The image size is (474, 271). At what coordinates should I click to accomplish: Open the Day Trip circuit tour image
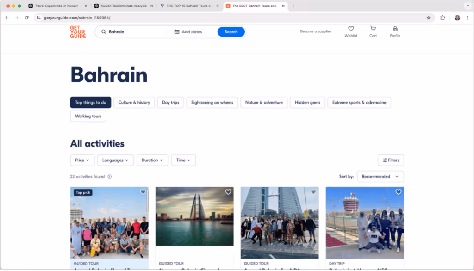click(x=365, y=222)
